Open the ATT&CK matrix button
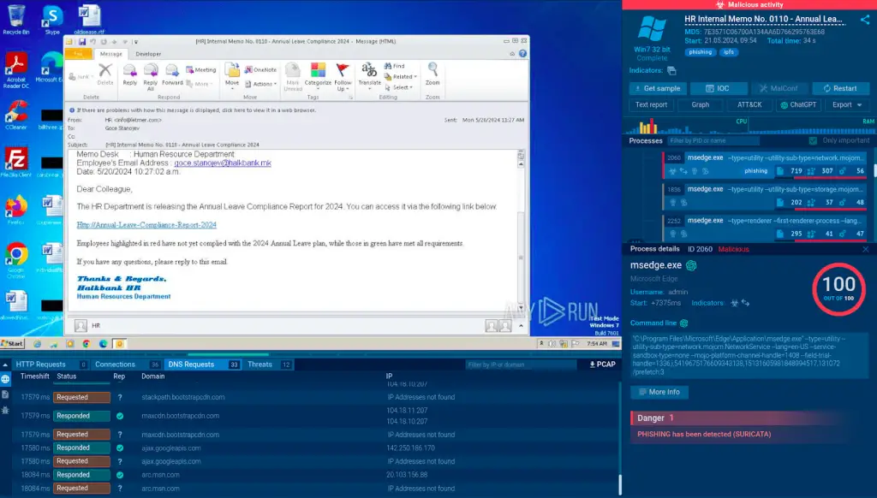 749,104
